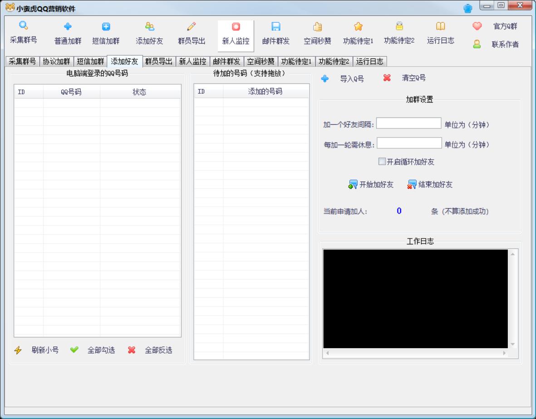
Task: Click the 加一个好友间隔 interval field
Action: (x=408, y=124)
